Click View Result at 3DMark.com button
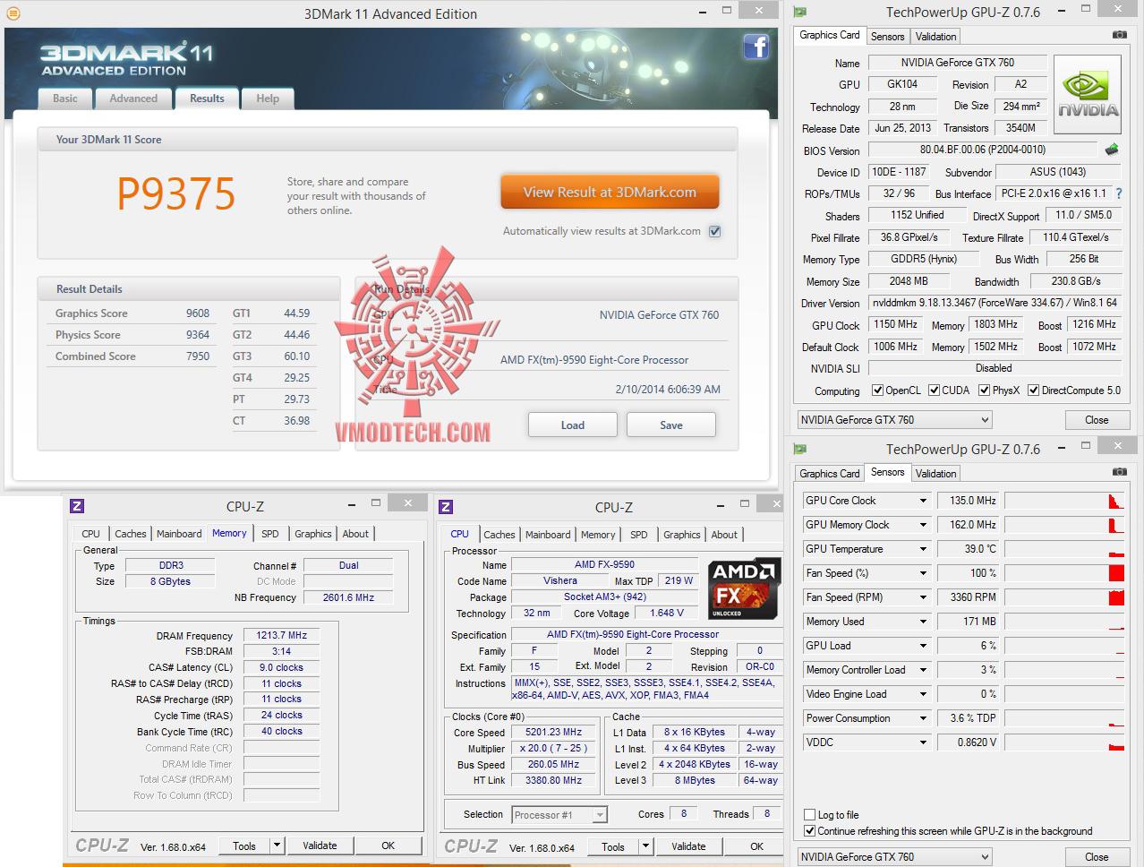Viewport: 1144px width, 867px height. point(610,193)
